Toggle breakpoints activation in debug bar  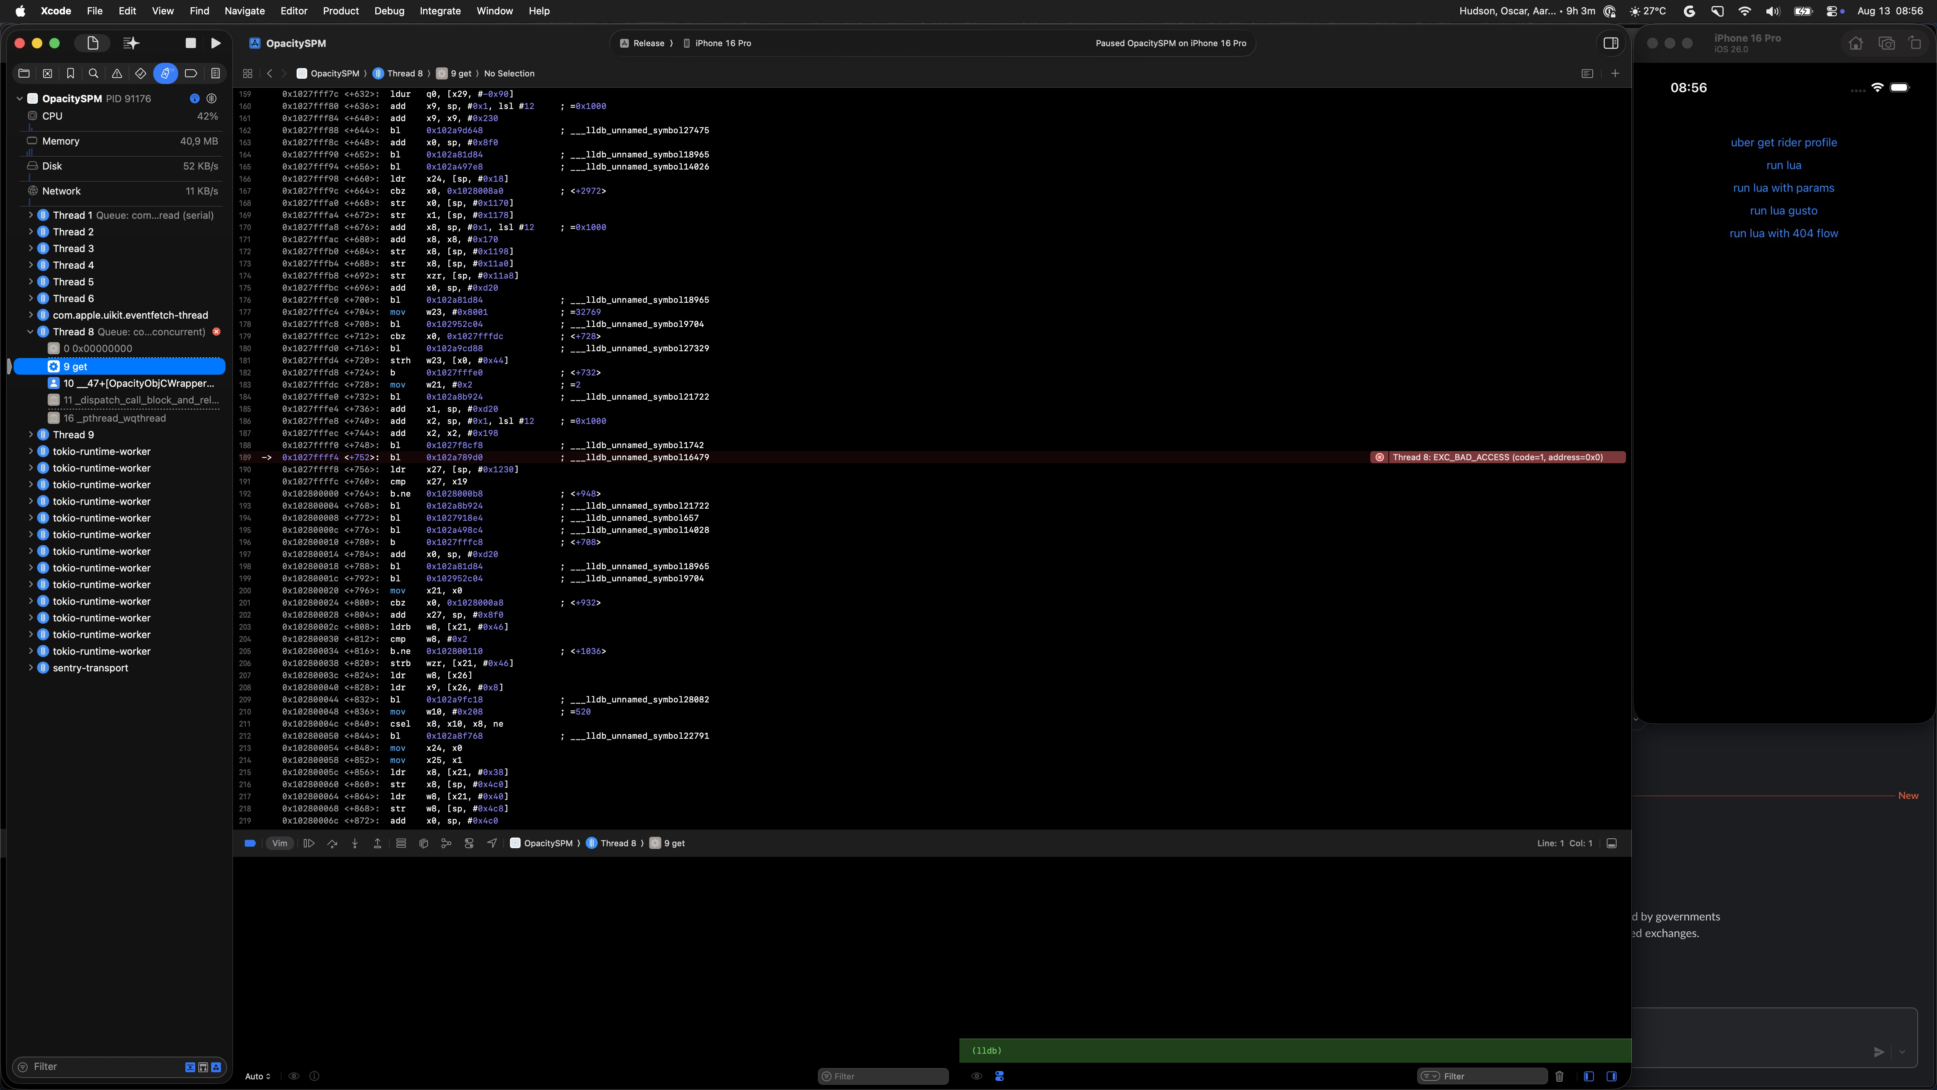[x=250, y=843]
